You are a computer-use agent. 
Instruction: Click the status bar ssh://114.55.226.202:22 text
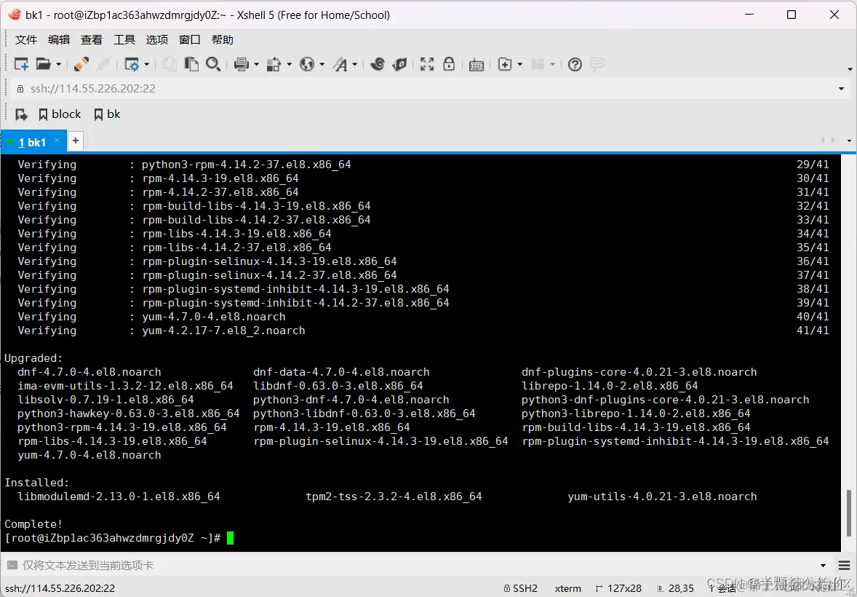point(60,588)
